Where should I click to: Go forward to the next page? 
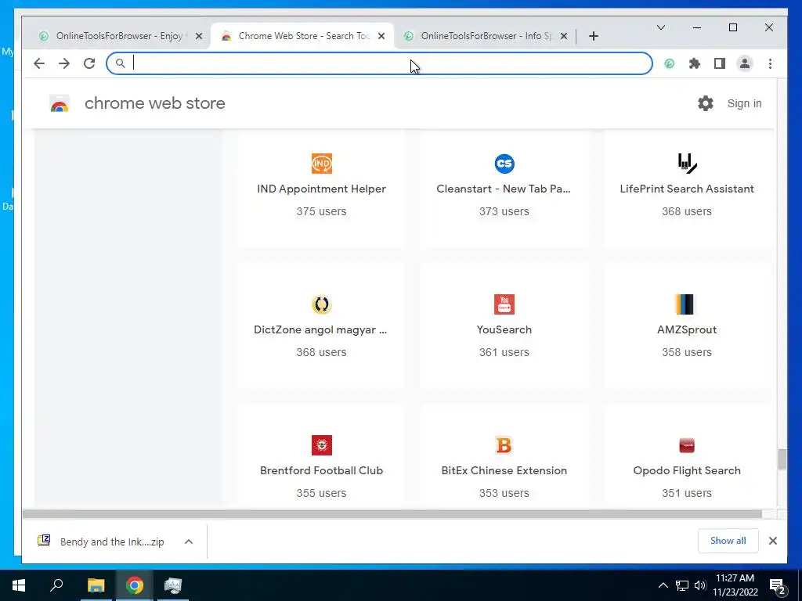[64, 63]
